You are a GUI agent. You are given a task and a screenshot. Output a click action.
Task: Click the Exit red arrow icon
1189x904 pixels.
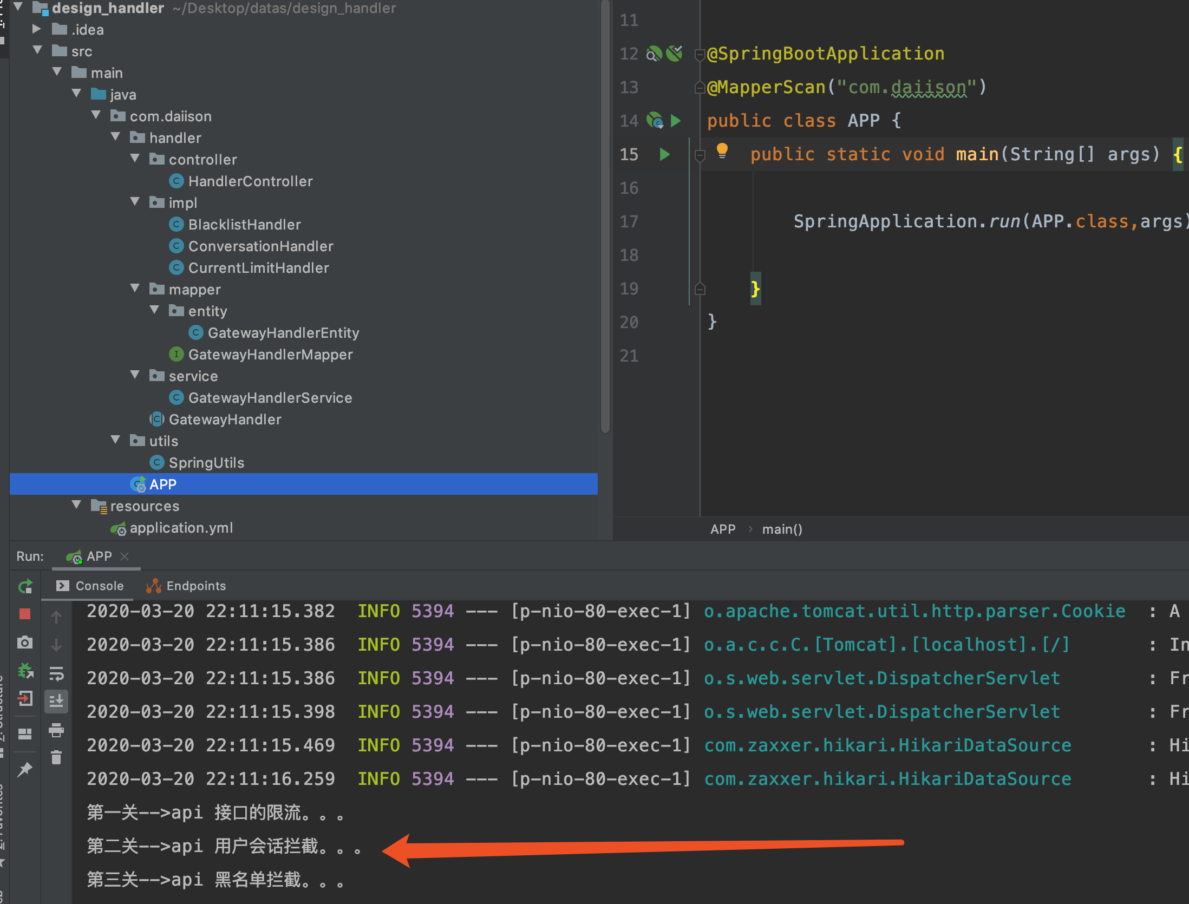25,698
